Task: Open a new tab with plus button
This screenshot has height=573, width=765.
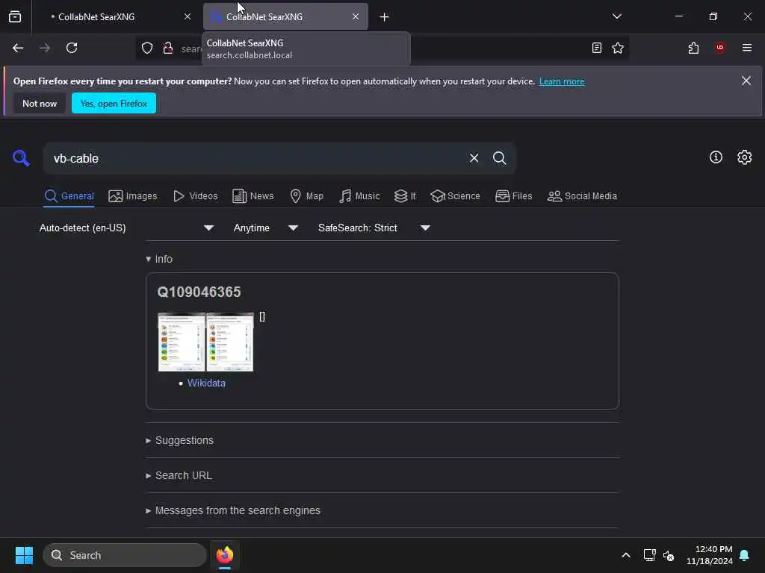Action: (385, 17)
